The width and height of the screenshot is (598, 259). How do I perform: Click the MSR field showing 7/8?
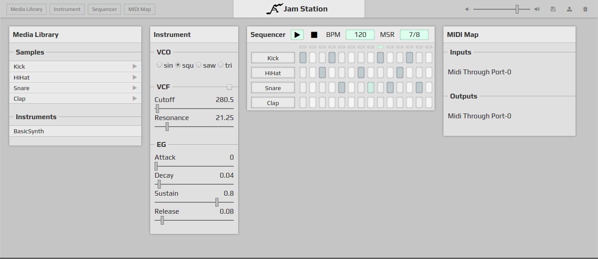coord(414,35)
